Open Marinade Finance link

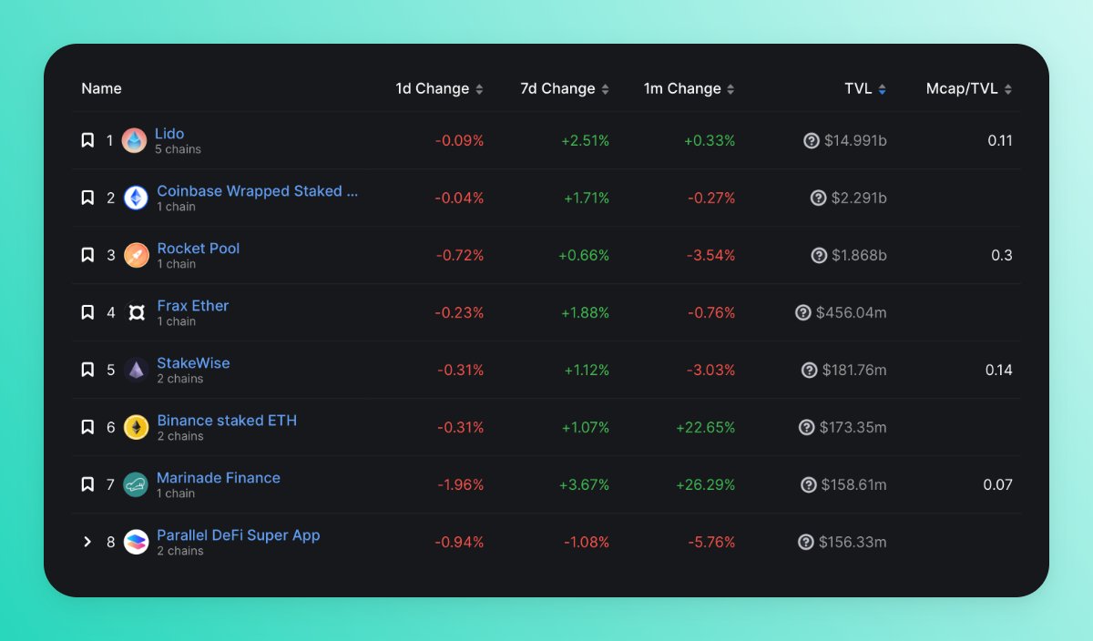[x=219, y=477]
